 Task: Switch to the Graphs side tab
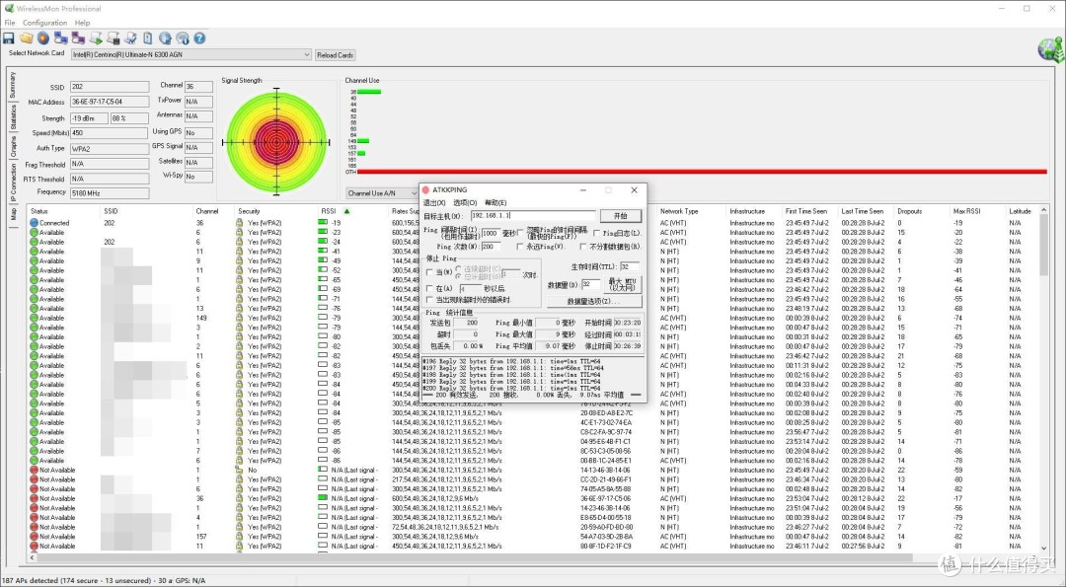coord(13,147)
